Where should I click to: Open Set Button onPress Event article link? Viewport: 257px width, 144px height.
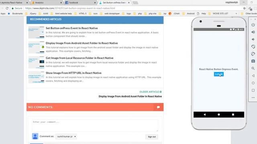click(71, 28)
